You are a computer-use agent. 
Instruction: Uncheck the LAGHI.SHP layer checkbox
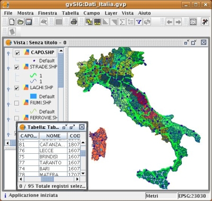[x=16, y=88]
